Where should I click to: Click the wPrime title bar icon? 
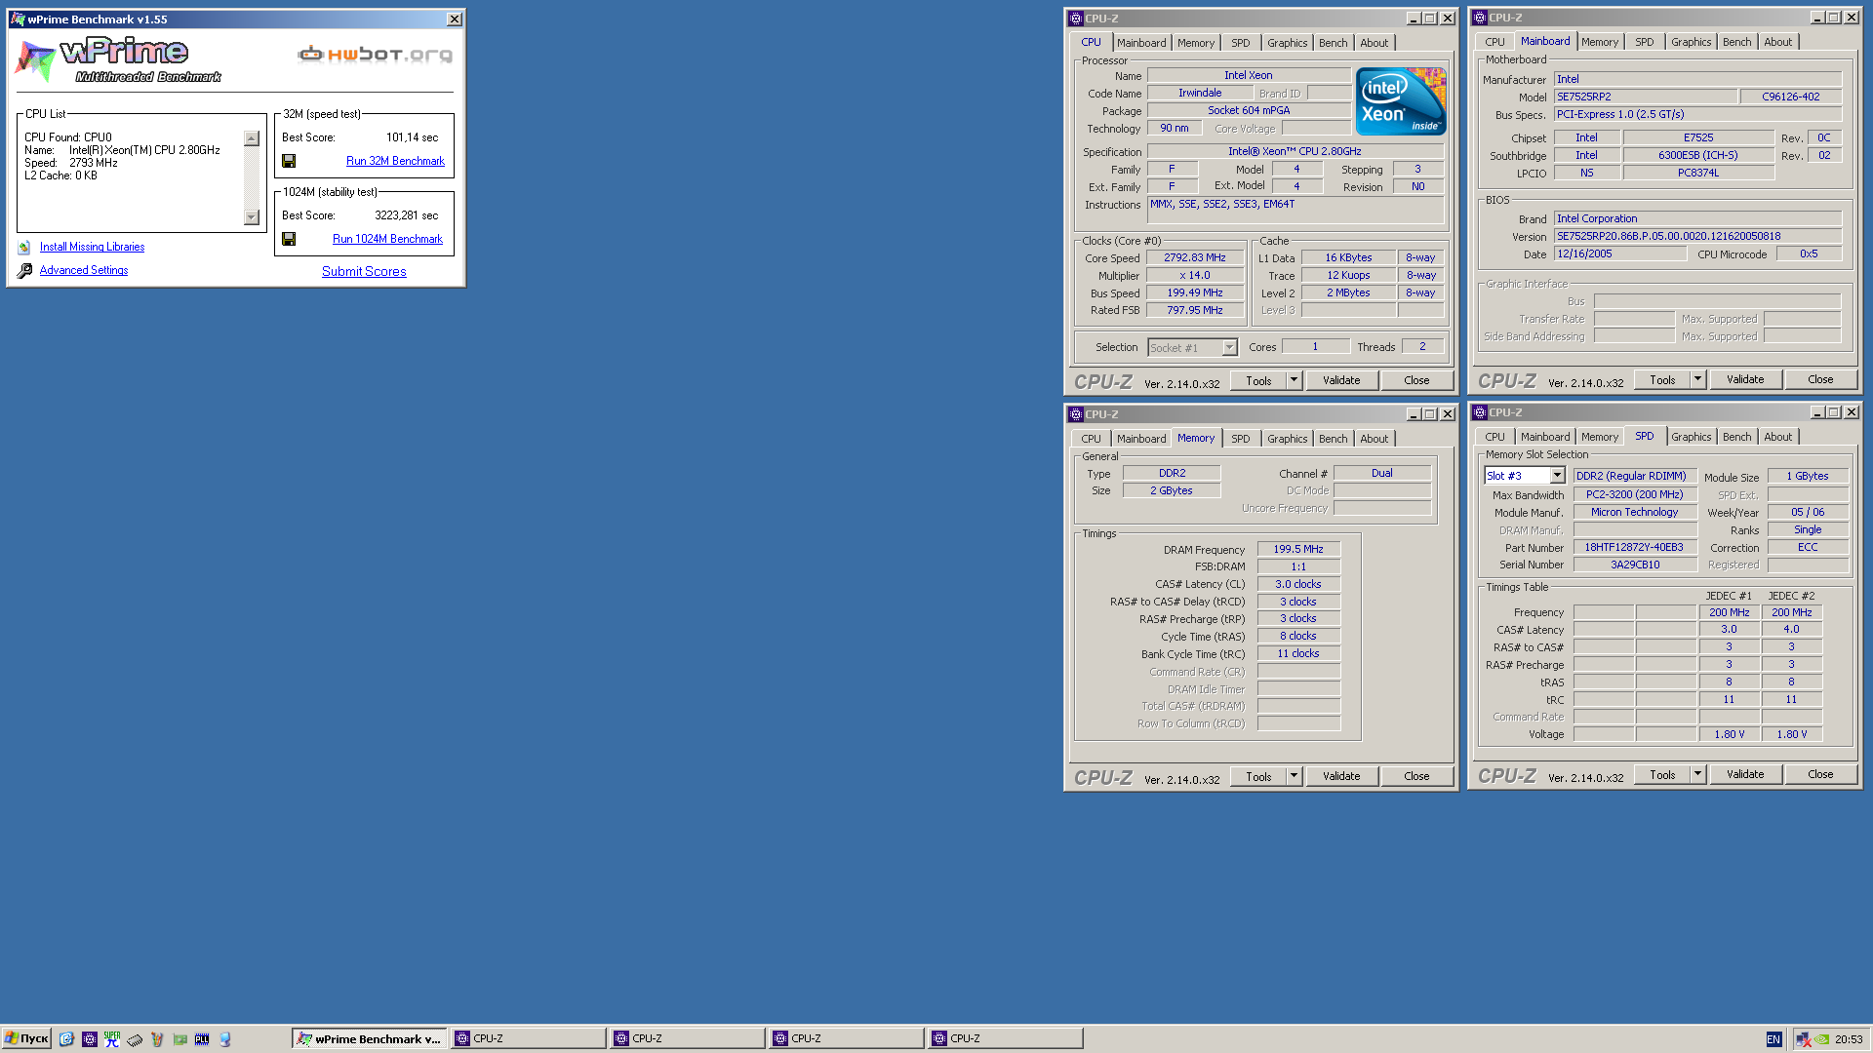(18, 19)
